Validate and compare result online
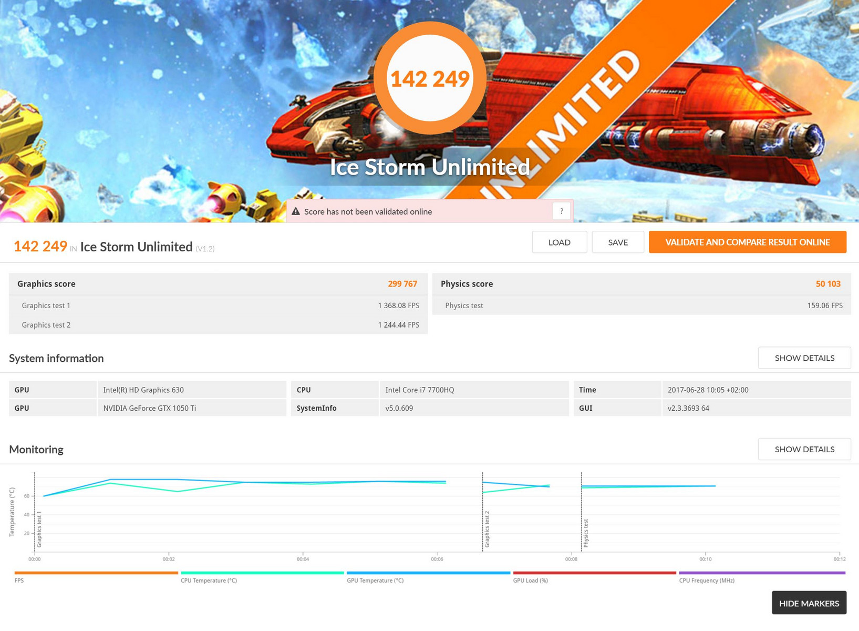The width and height of the screenshot is (859, 631). pos(748,242)
